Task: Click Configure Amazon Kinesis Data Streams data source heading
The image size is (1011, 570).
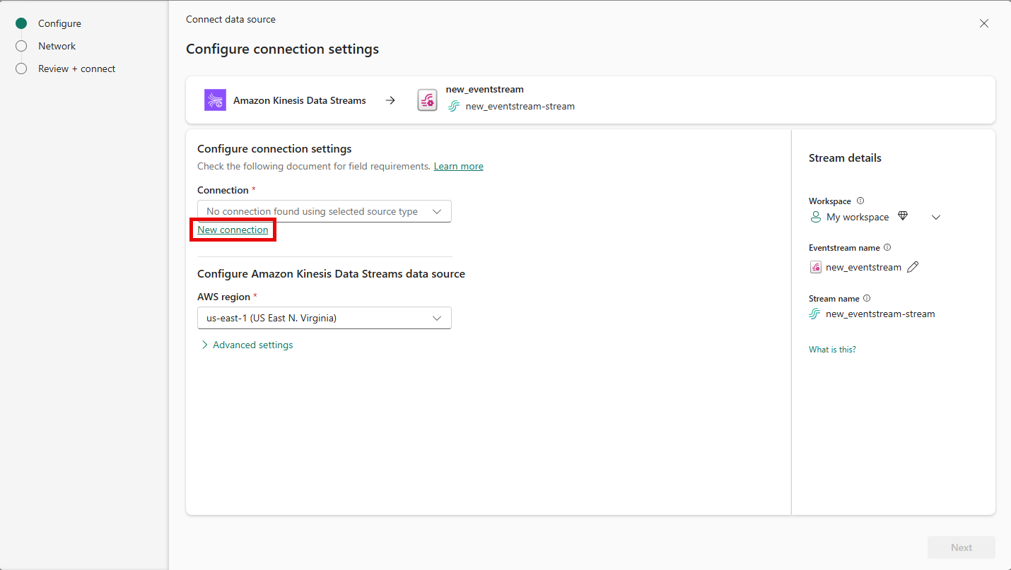Action: (331, 274)
